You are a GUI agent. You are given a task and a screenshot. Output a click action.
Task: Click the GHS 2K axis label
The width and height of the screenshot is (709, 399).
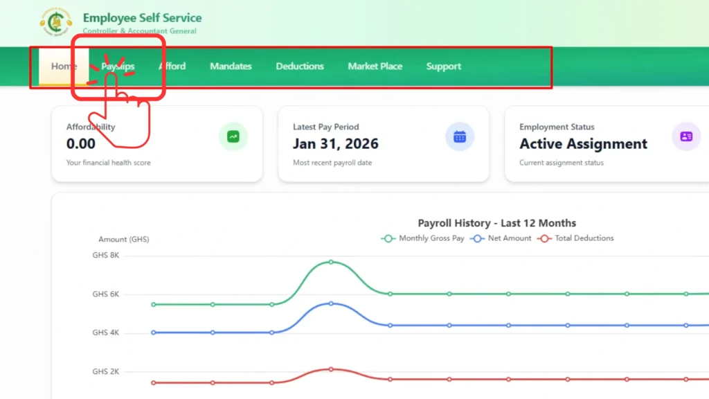click(x=106, y=371)
